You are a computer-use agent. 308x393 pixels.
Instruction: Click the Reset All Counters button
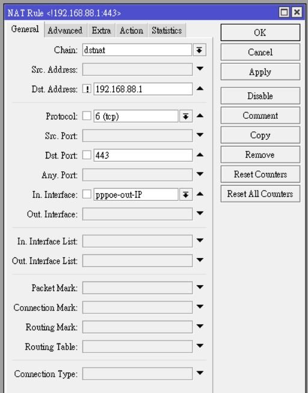click(260, 193)
